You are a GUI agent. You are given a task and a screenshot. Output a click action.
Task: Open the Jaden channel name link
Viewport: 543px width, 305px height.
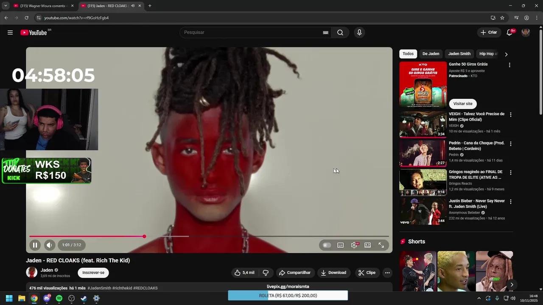click(47, 270)
